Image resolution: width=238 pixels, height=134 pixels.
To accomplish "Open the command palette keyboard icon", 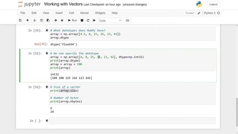I will (128, 20).
